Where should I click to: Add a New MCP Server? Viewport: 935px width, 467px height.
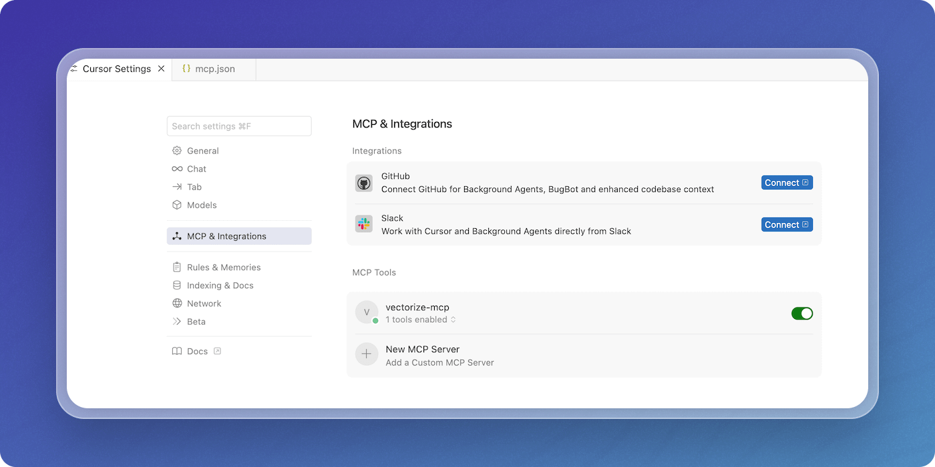pyautogui.click(x=584, y=356)
